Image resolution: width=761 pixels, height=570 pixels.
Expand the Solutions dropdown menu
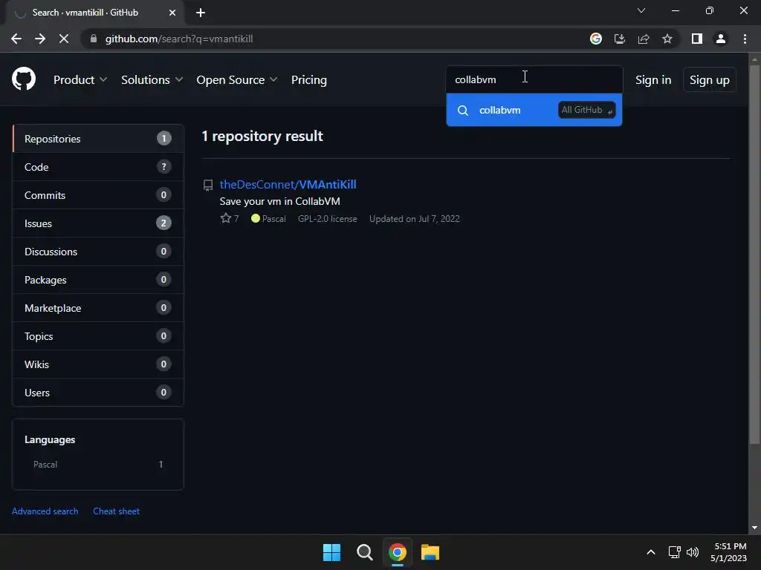click(152, 80)
